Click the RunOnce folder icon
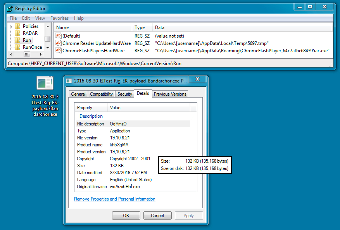This screenshot has height=230, width=340. point(18,47)
